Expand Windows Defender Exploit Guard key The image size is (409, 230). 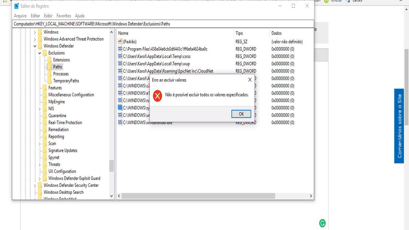click(40, 178)
